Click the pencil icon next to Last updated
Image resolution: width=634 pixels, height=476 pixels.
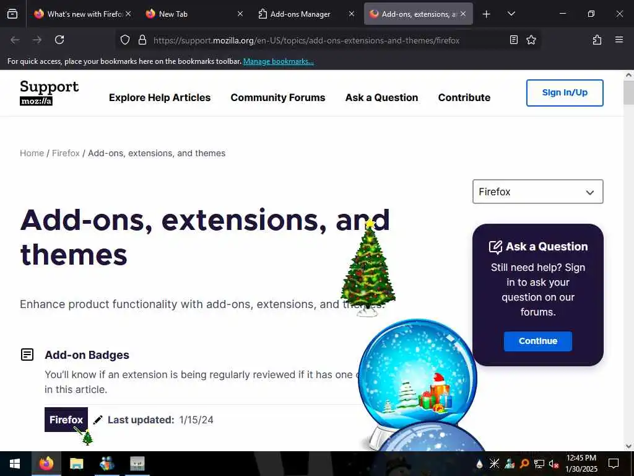[98, 420]
